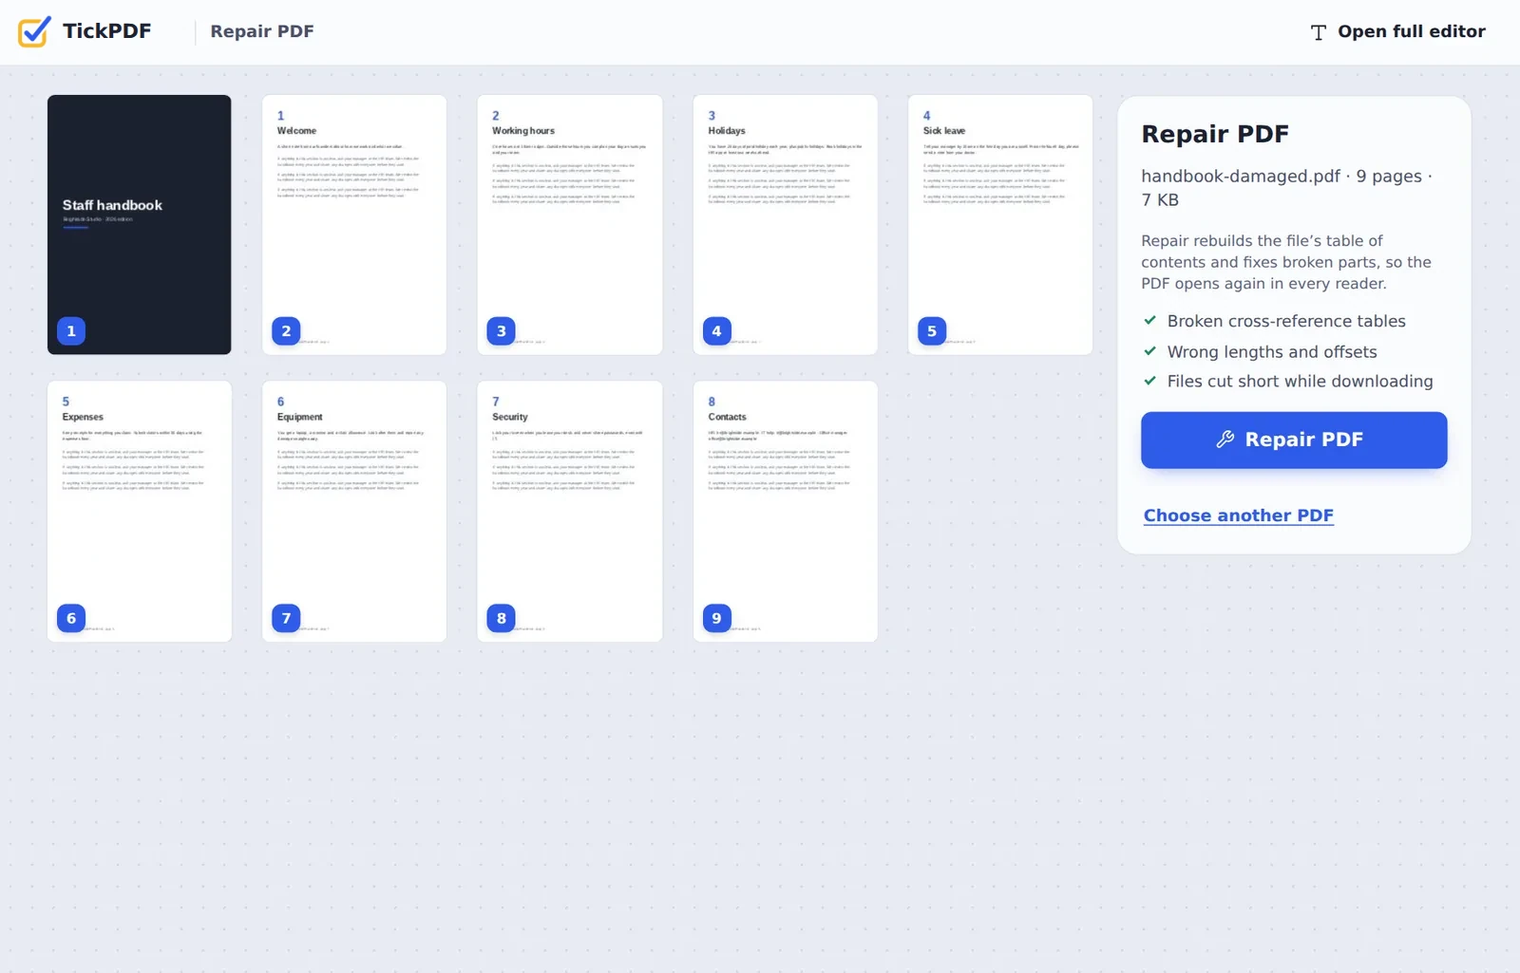Open the full editor
The image size is (1520, 973).
tap(1397, 32)
